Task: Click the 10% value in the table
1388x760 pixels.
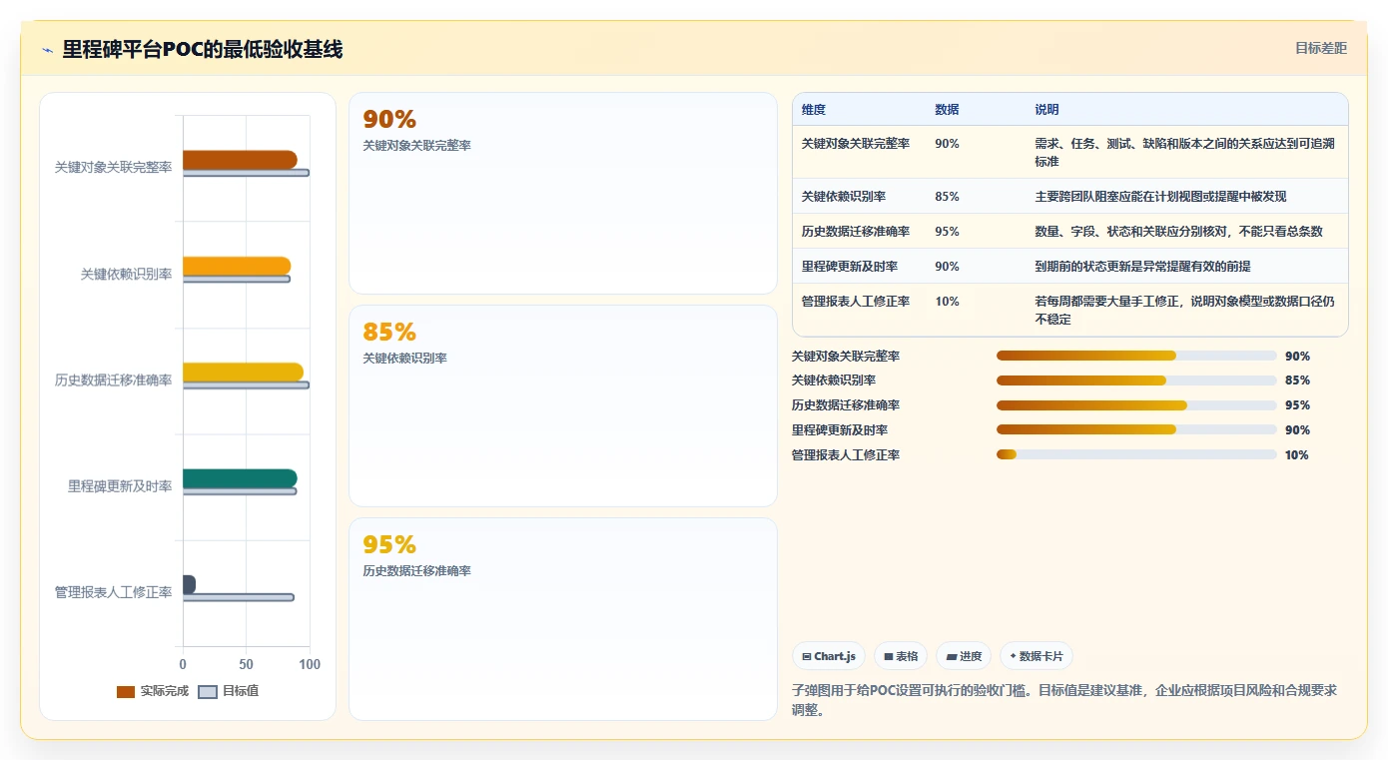Action: [947, 302]
